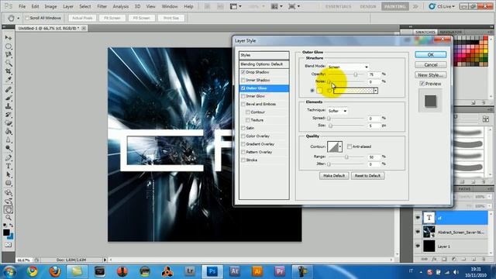Select the Zoom tool in toolbox
The height and width of the screenshot is (279, 496).
click(x=9, y=218)
